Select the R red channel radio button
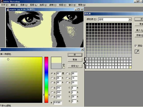Image resolution: width=143 pixels, height=107 pixels. (x=52, y=88)
